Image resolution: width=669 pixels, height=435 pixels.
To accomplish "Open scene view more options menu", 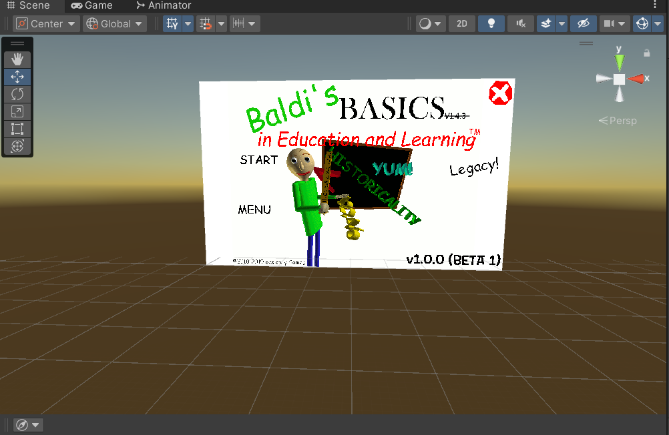I will click(655, 5).
